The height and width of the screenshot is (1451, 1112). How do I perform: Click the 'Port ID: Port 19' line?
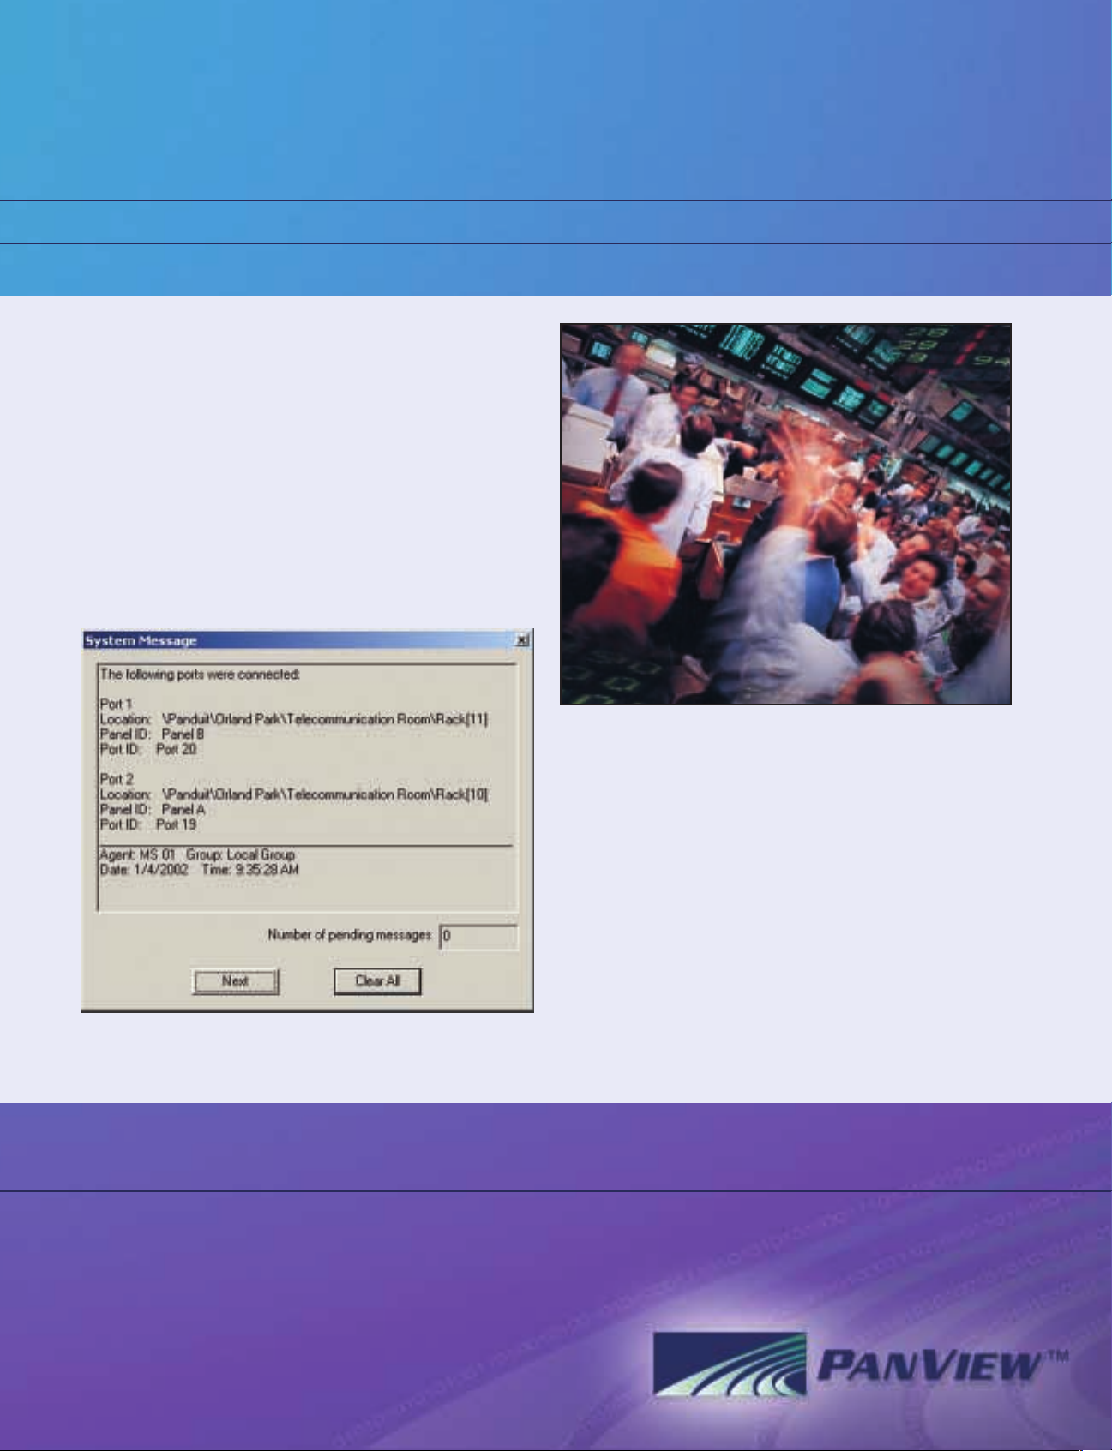148,824
